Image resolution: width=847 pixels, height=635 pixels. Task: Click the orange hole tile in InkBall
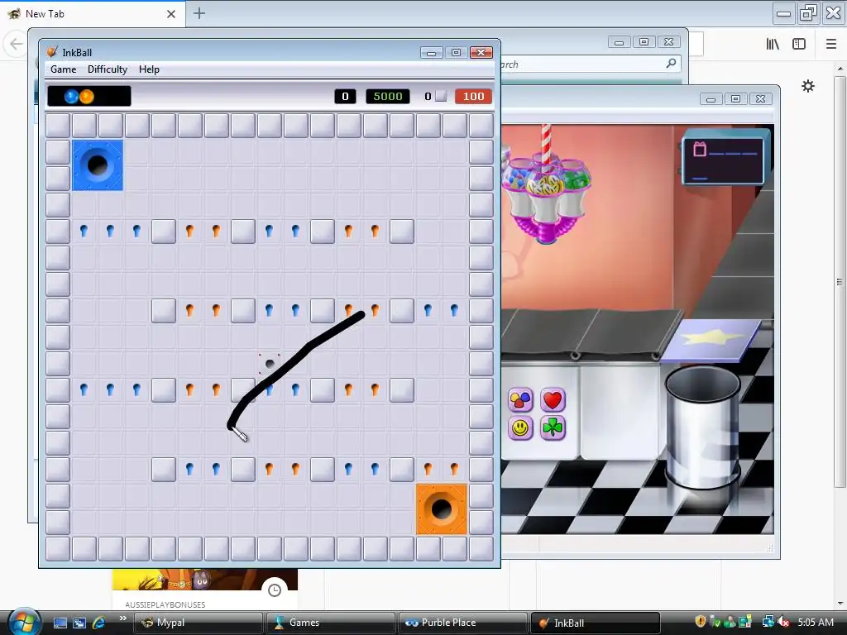coord(442,509)
